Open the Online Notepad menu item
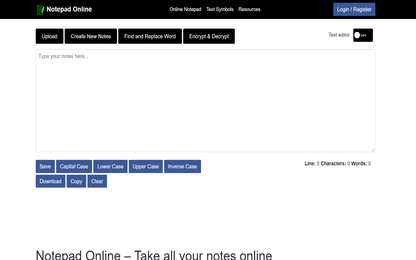 [x=185, y=9]
